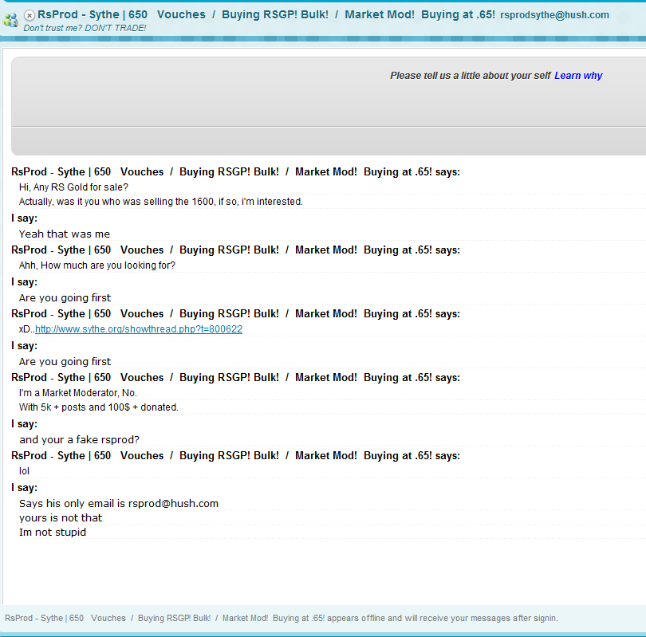Screen dimensions: 646x637
Task: Click message Says his only email is rsprod@hush.com
Action: (x=119, y=504)
